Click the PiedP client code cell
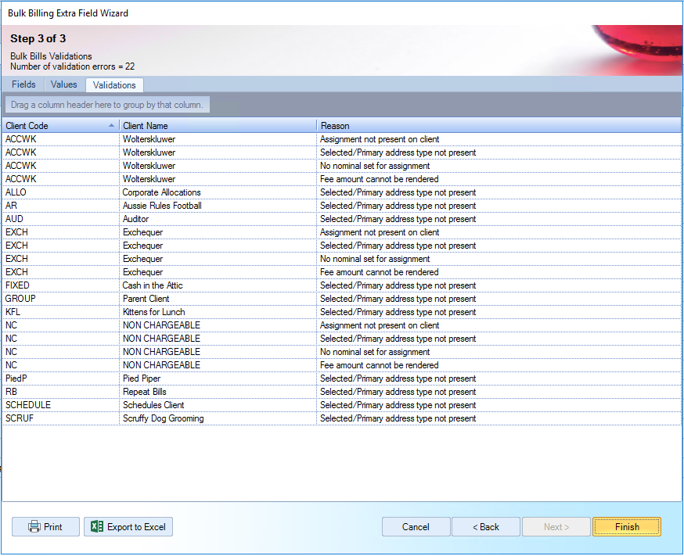Screen dimensions: 684x556 click(60, 378)
